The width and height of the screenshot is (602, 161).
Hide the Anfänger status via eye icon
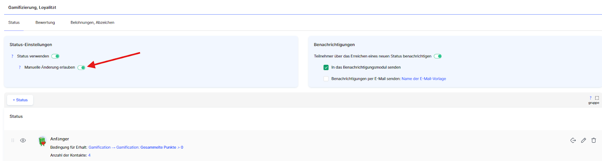[23, 140]
